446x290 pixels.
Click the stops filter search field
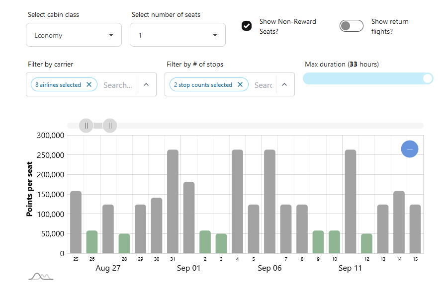(x=264, y=85)
